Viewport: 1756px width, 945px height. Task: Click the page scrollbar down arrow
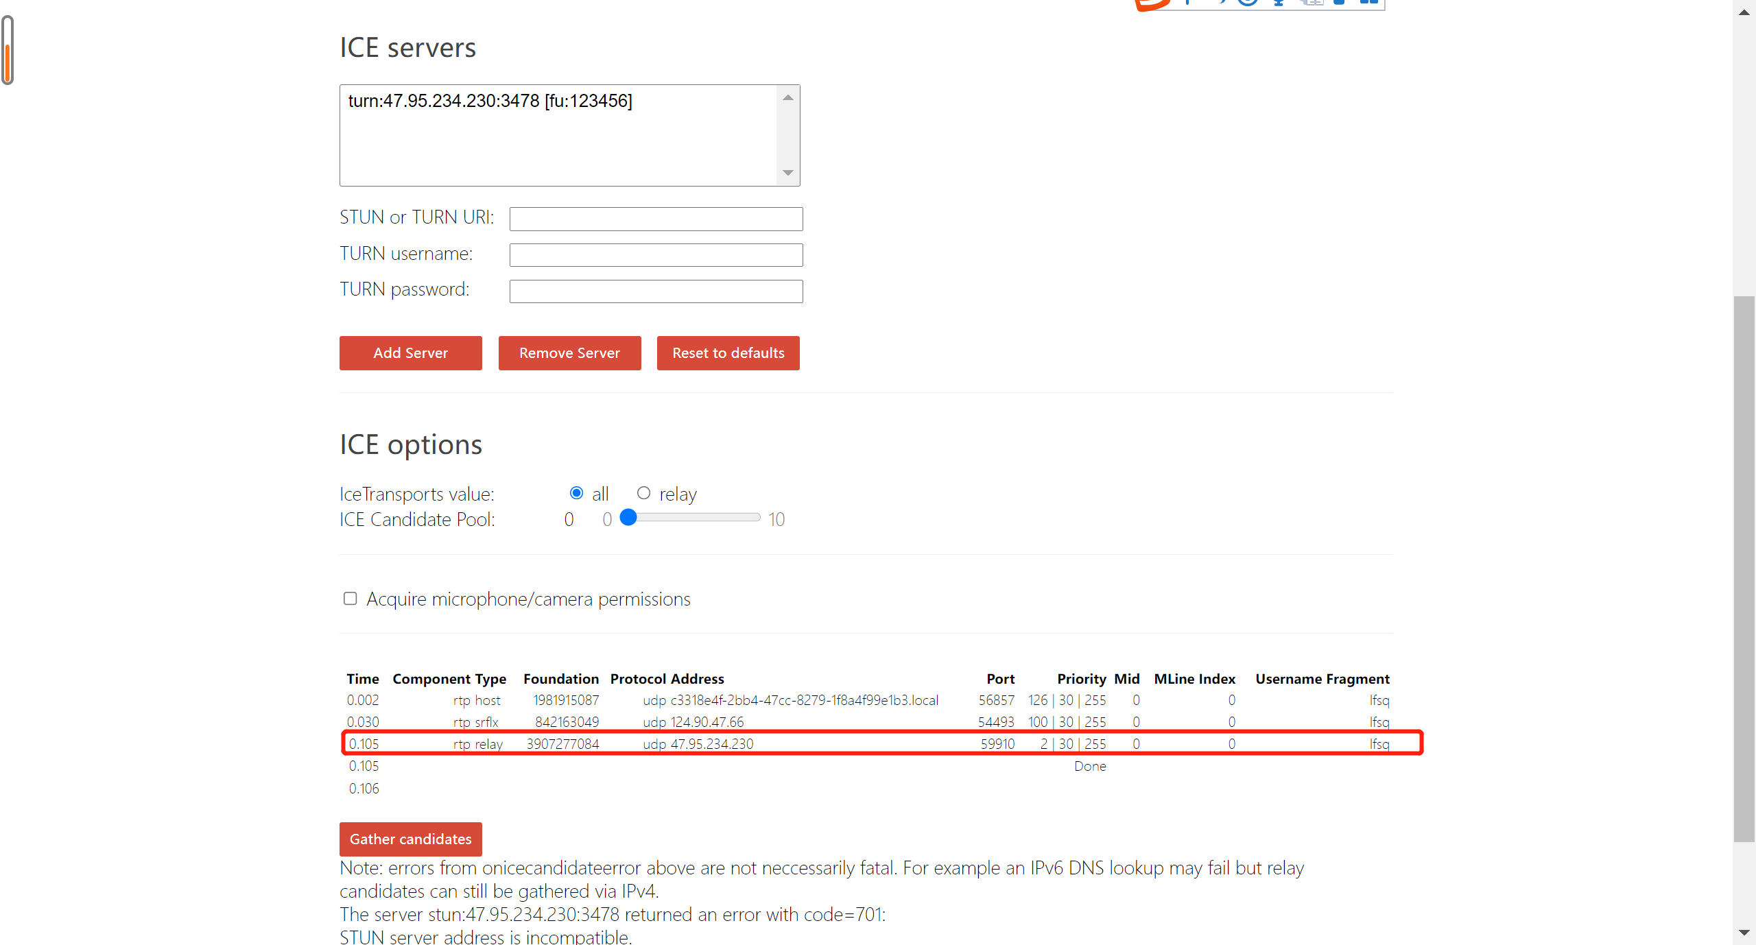click(1744, 933)
